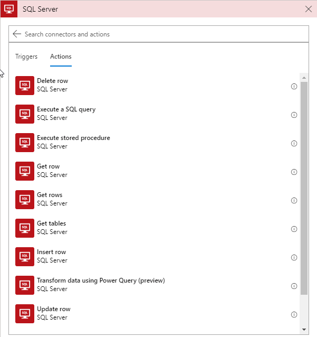
Task: Show info for Get rows
Action: click(x=294, y=201)
